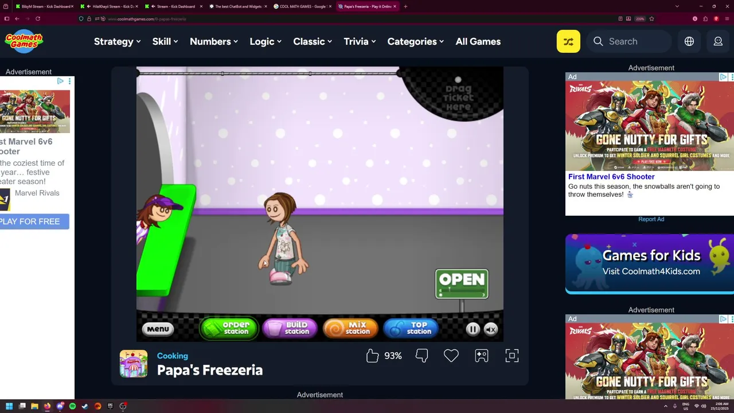Switch to HilalKhayii Stream Kick tab
Viewport: 734px width, 413px height.
(x=110, y=6)
